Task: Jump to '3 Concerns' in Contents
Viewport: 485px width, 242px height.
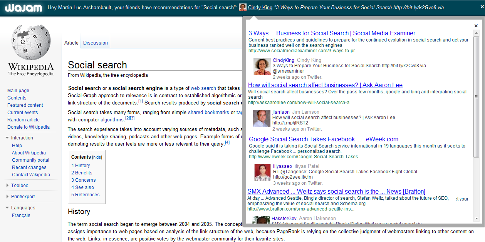Action: point(84,180)
